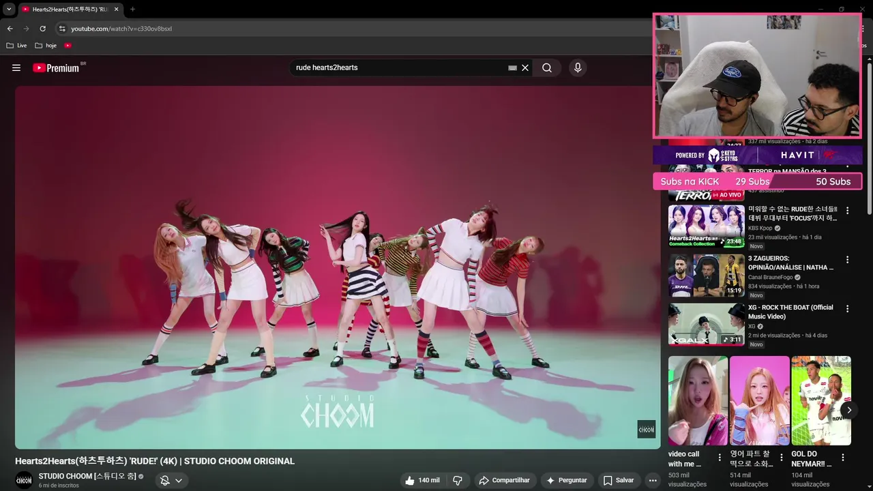Open more actions ellipsis under video
Image resolution: width=873 pixels, height=491 pixels.
653,480
